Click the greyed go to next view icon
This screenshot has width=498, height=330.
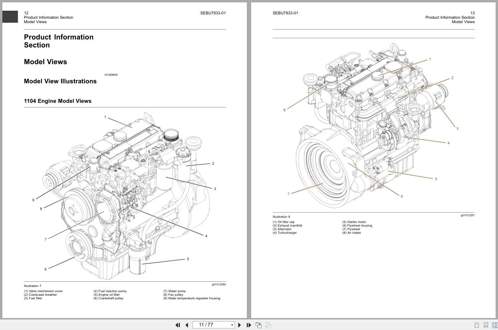click(268, 325)
